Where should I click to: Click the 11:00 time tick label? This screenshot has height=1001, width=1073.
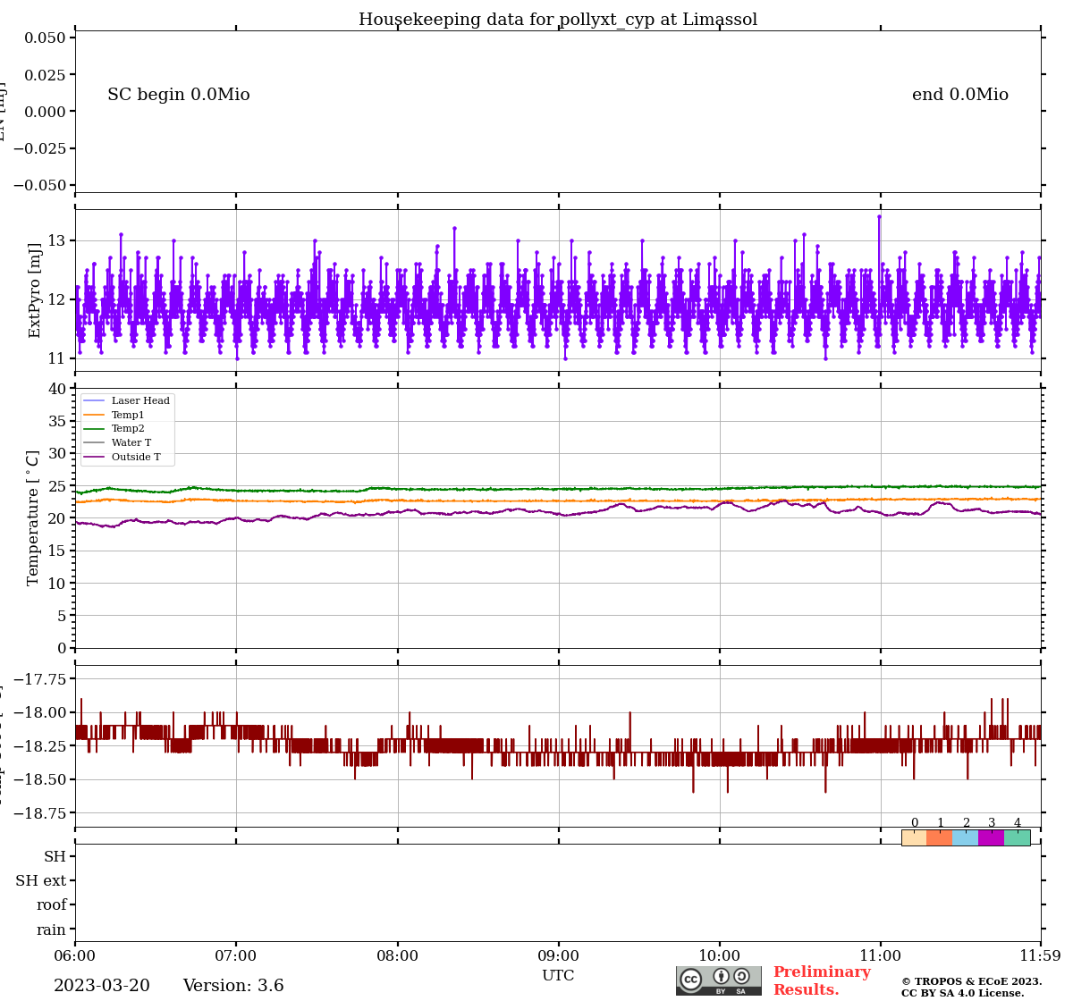pos(881,955)
